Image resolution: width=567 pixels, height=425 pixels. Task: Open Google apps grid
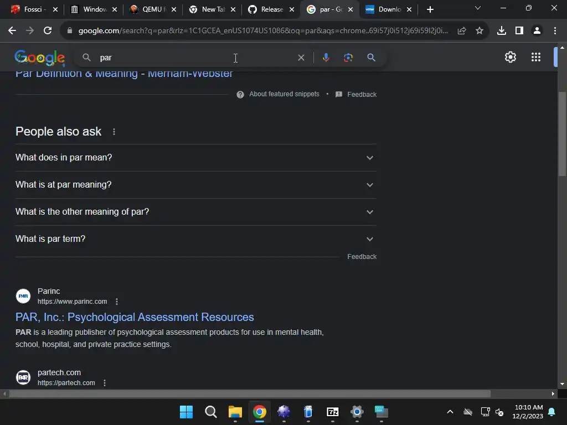tap(535, 57)
